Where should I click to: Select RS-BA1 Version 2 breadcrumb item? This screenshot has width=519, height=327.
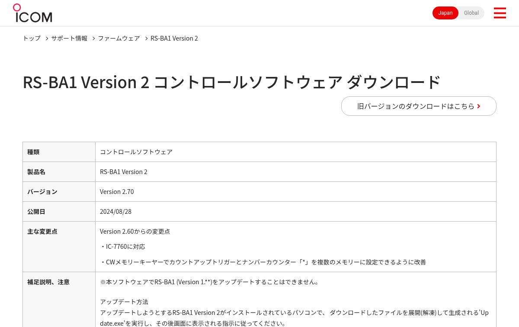click(174, 38)
